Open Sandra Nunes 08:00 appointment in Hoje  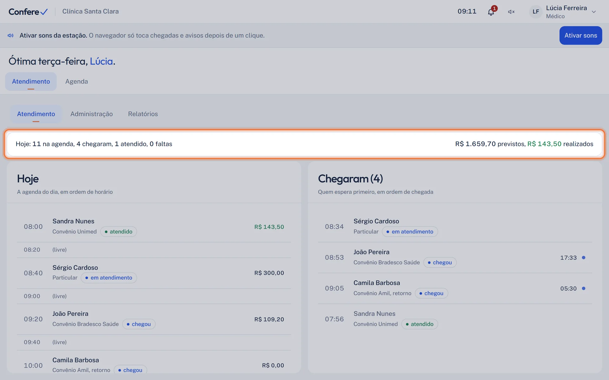tap(154, 226)
